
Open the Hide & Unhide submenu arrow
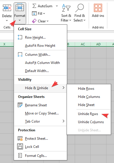[63, 88]
